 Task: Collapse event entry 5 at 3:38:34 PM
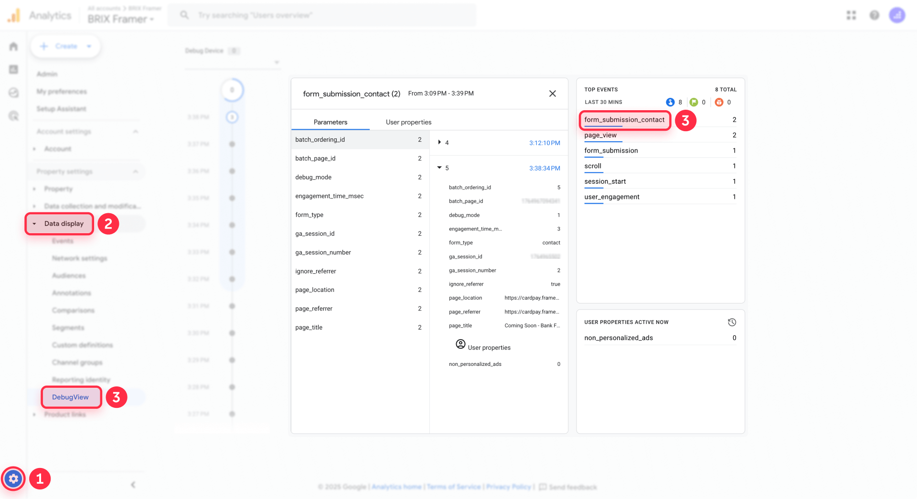pos(439,167)
